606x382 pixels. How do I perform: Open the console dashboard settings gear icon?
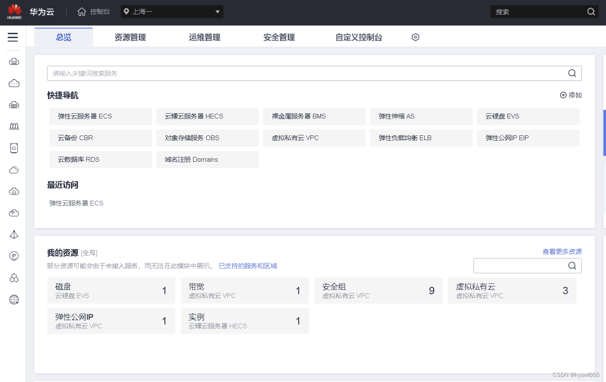coord(415,37)
